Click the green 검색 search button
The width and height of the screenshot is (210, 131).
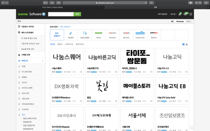tap(77, 14)
